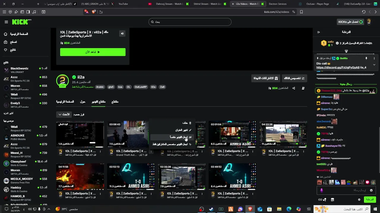Open the Browse sidebar icon

[5, 42]
